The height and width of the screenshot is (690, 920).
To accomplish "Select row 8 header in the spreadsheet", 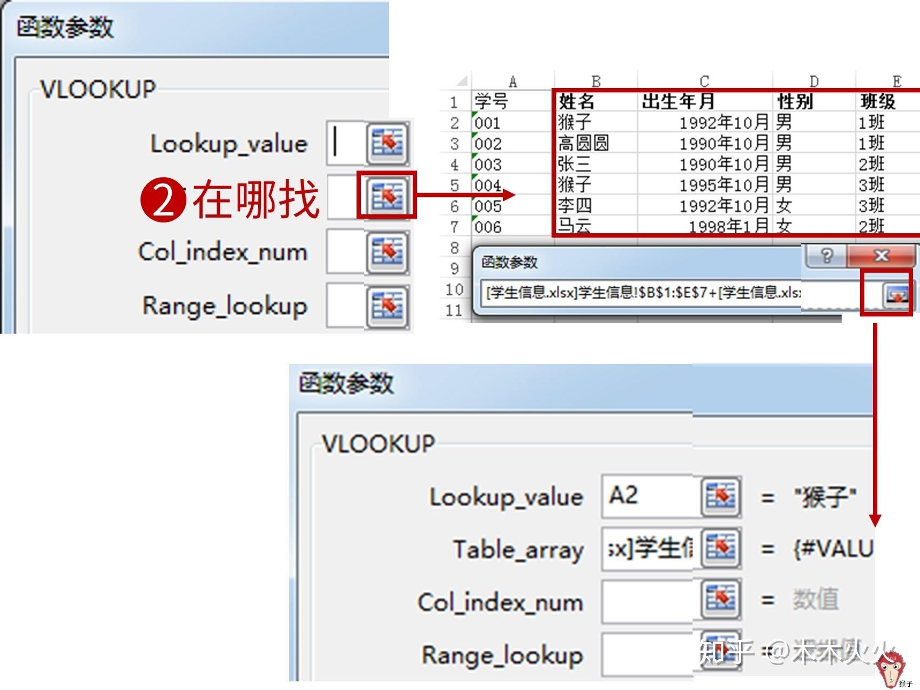I will (x=454, y=248).
